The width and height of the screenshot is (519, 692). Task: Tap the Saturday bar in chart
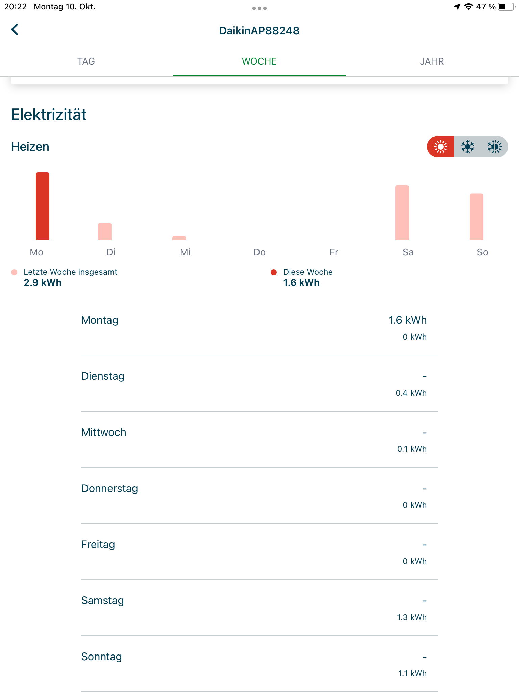402,212
